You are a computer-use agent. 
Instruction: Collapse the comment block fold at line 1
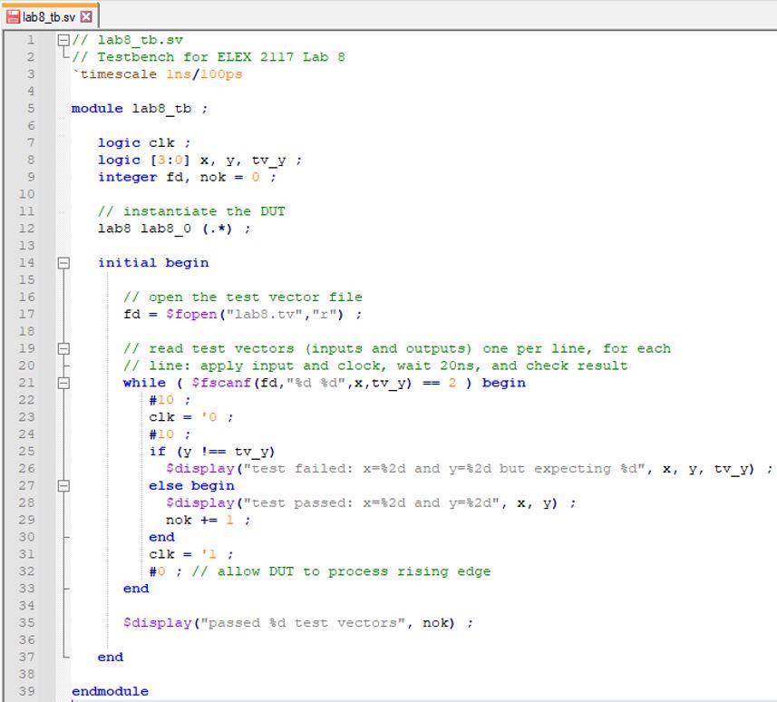click(64, 40)
